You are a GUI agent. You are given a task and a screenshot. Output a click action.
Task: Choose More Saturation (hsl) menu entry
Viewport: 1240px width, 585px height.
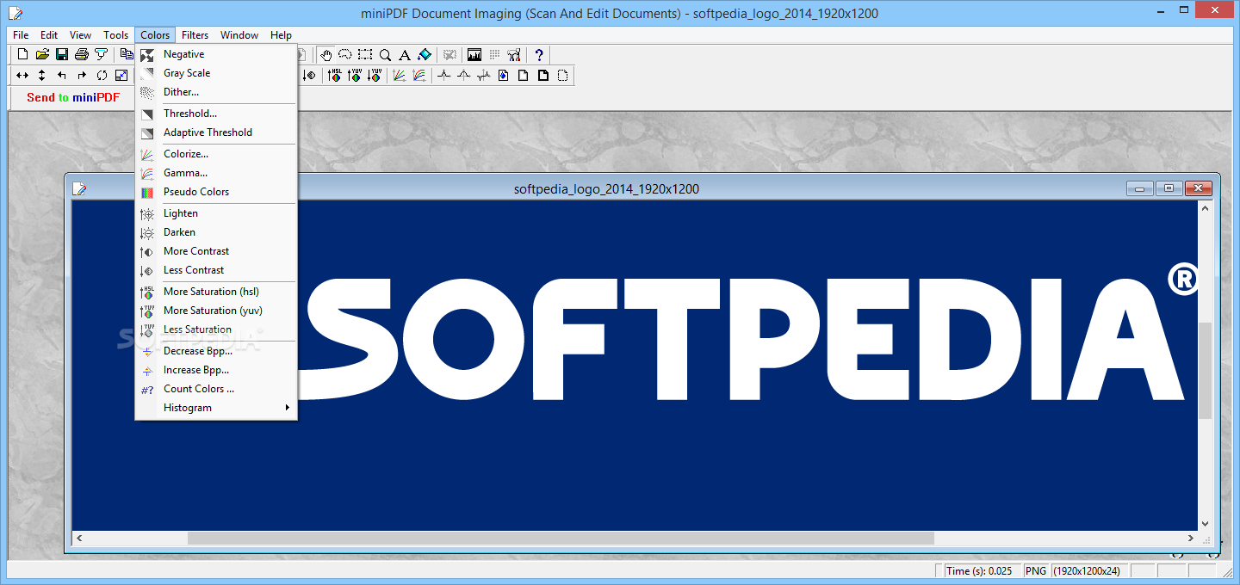216,292
